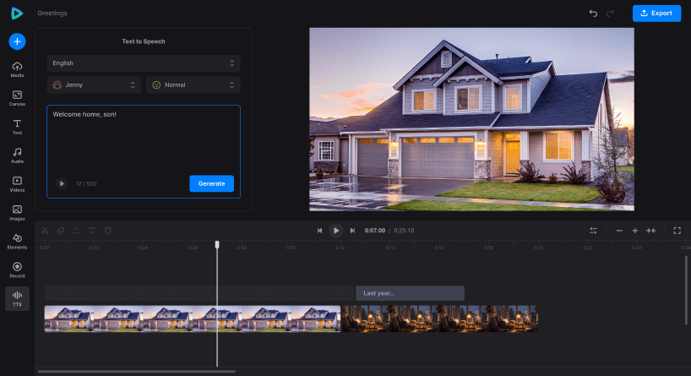The image size is (691, 376).
Task: Open timeline settings adjustments icon
Action: (594, 230)
